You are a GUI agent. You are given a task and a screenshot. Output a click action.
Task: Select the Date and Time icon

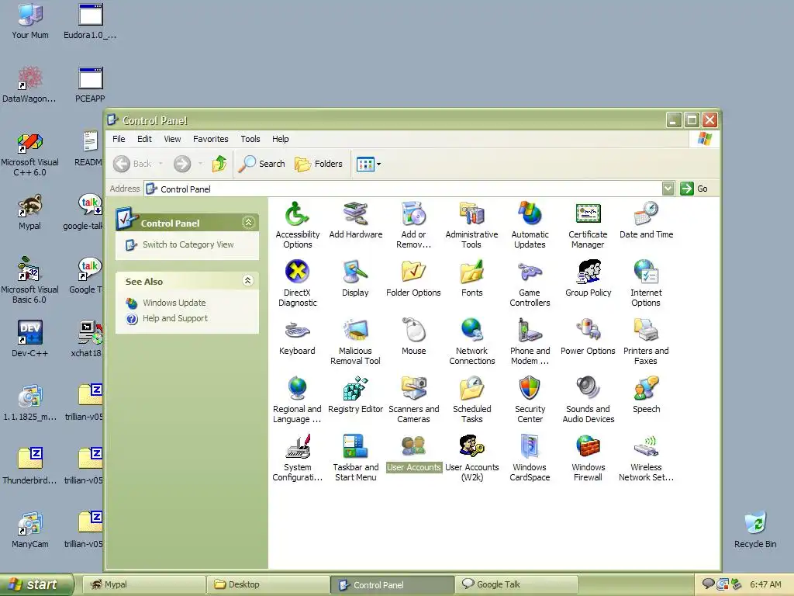(646, 220)
